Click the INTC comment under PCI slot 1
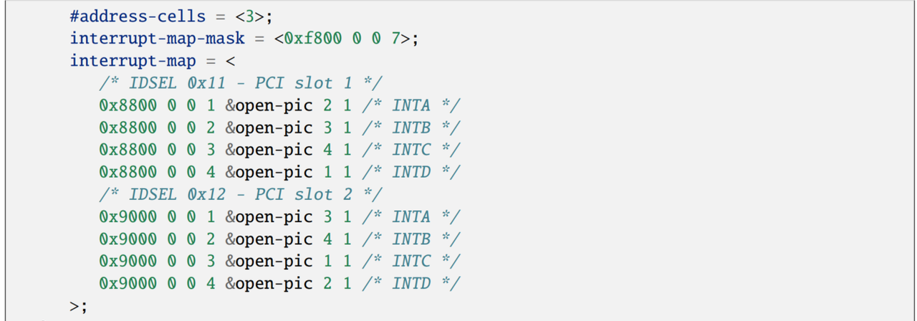 [x=411, y=150]
